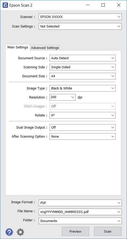Click the Scan button
The image size is (127, 239).
coord(108,231)
